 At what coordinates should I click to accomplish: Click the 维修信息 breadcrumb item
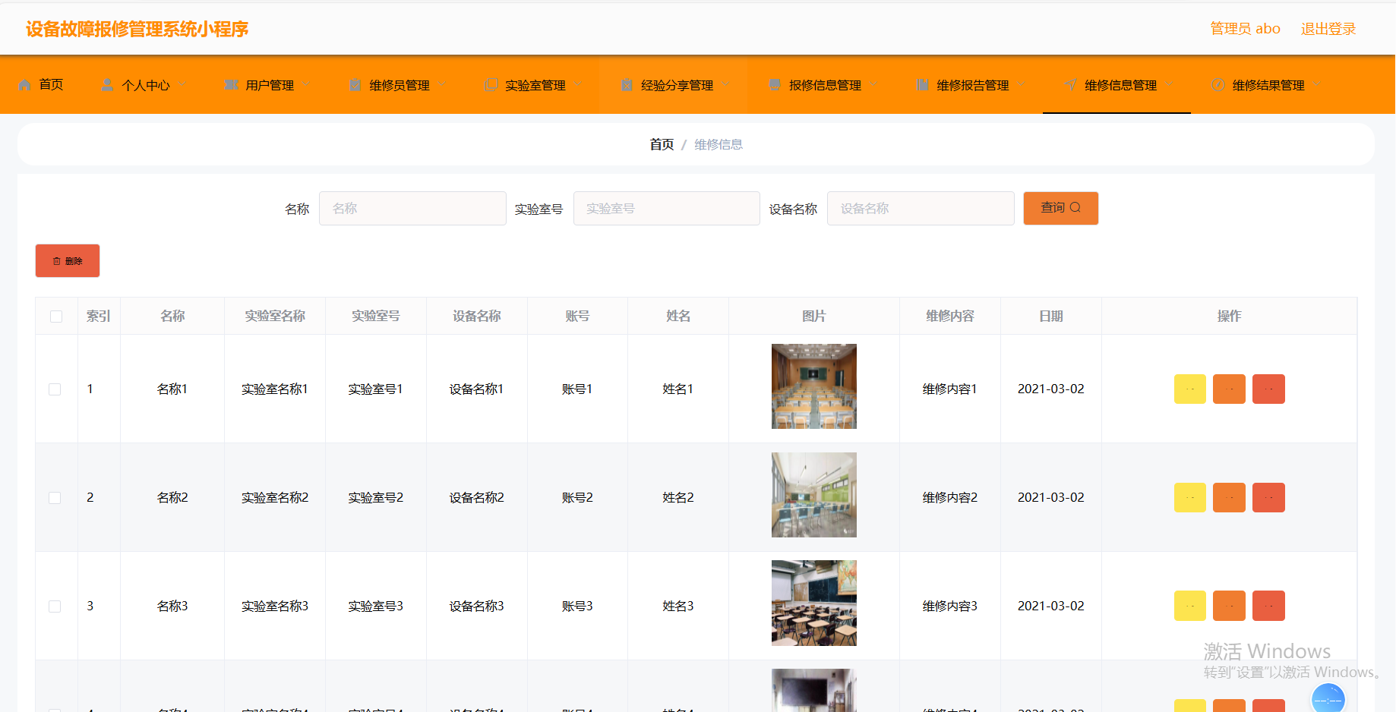[719, 144]
